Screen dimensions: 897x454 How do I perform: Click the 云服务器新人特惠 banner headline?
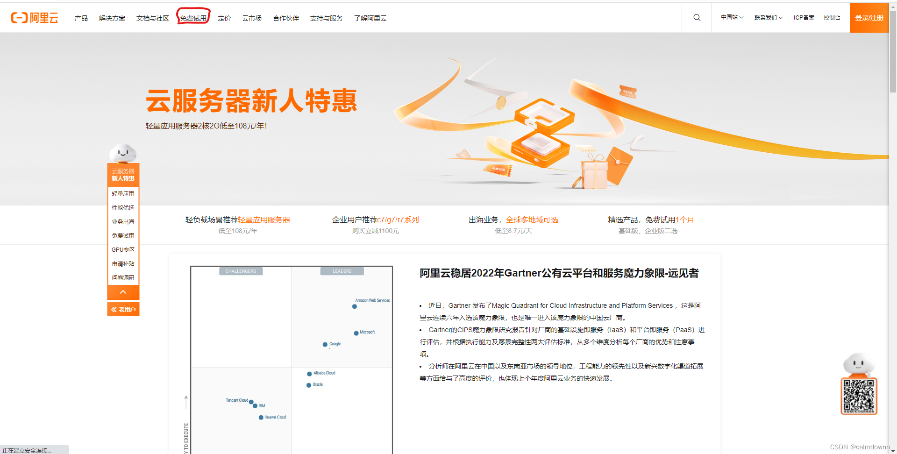click(x=251, y=100)
